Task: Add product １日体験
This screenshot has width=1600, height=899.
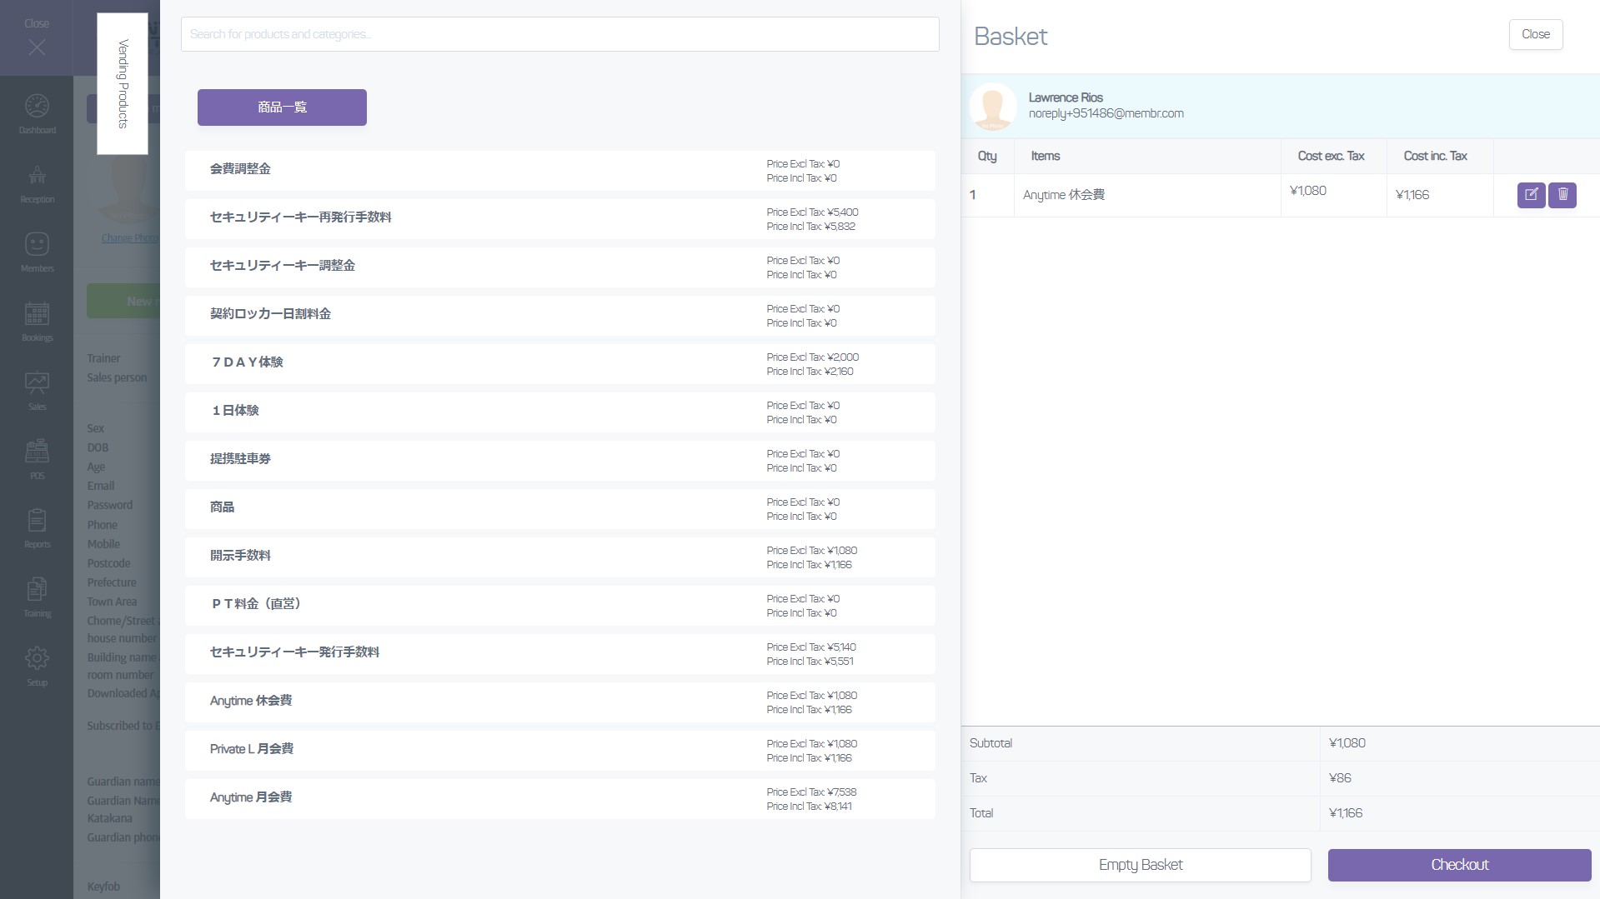Action: click(x=560, y=412)
